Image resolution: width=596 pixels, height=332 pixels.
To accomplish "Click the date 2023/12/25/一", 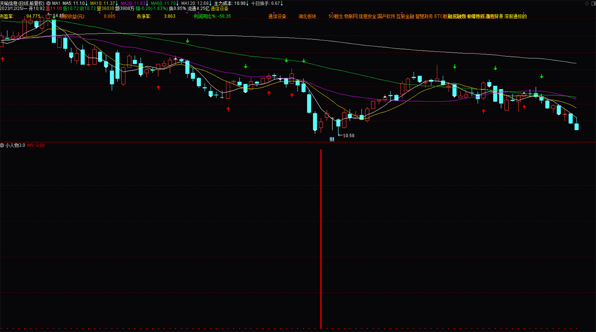I will pos(14,9).
